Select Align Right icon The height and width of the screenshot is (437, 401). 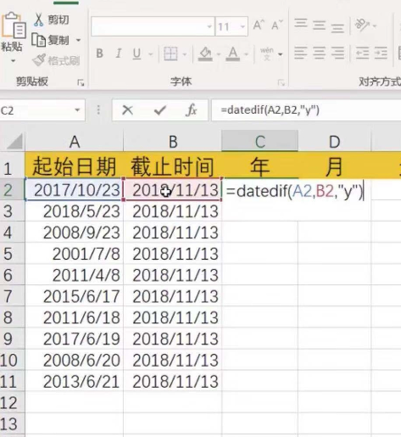coord(337,53)
